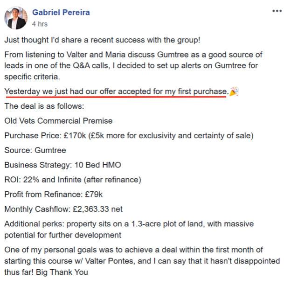
Task: Click the 'Just thought I'd share' opening line
Action: click(x=102, y=40)
